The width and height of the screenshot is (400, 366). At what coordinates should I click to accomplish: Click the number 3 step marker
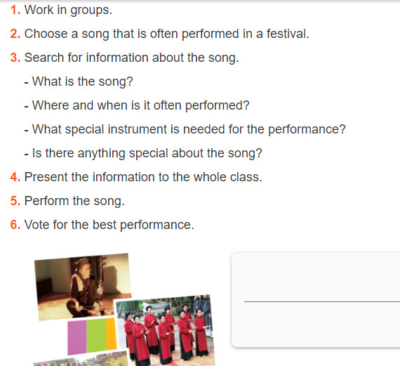[x=15, y=58]
